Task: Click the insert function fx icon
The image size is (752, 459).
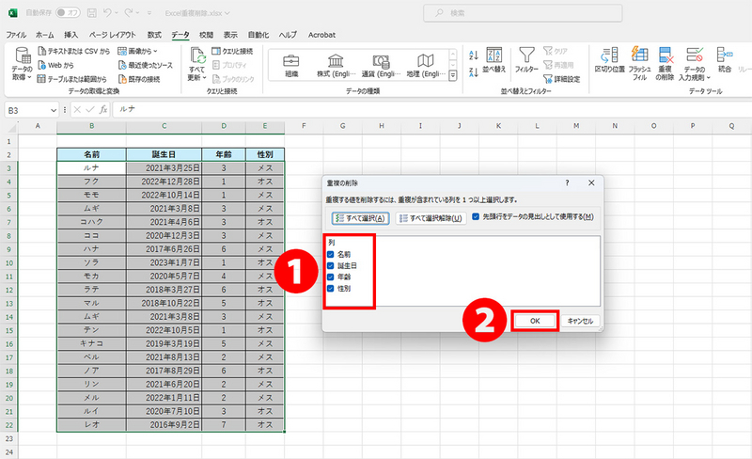Action: tap(103, 109)
